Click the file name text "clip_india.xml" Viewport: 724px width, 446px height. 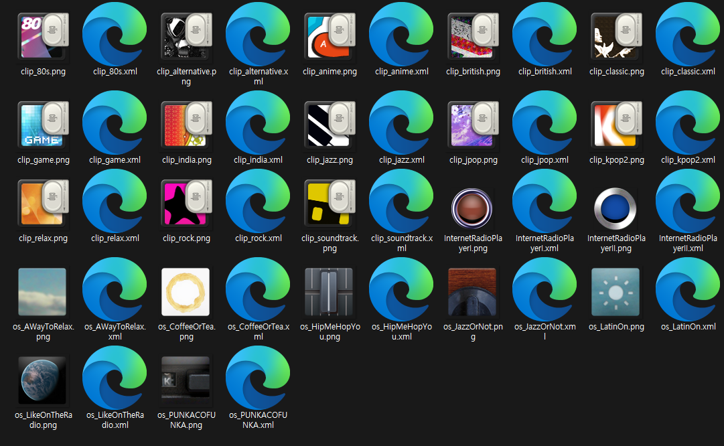[x=258, y=160]
